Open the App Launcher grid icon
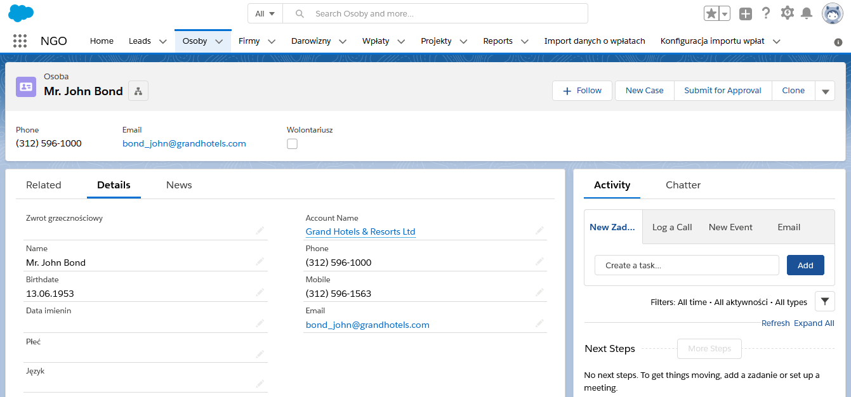 click(x=20, y=41)
